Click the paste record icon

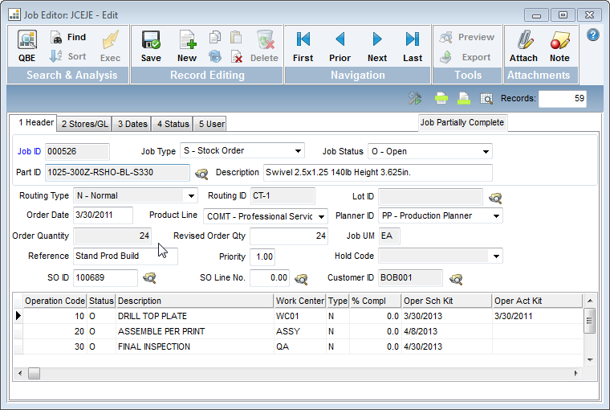pos(236,38)
